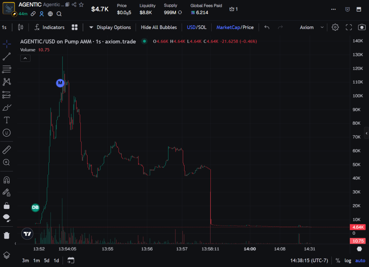Image resolution: width=369 pixels, height=267 pixels.
Task: Open the alert clock icon
Action: coord(347,10)
